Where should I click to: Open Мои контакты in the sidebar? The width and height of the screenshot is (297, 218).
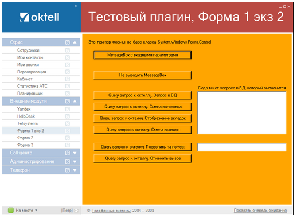41,57
